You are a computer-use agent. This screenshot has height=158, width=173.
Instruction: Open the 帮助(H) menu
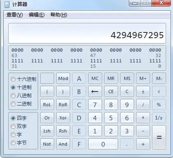[59, 15]
